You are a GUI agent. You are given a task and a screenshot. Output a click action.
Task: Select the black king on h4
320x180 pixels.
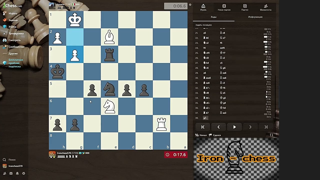point(57,71)
